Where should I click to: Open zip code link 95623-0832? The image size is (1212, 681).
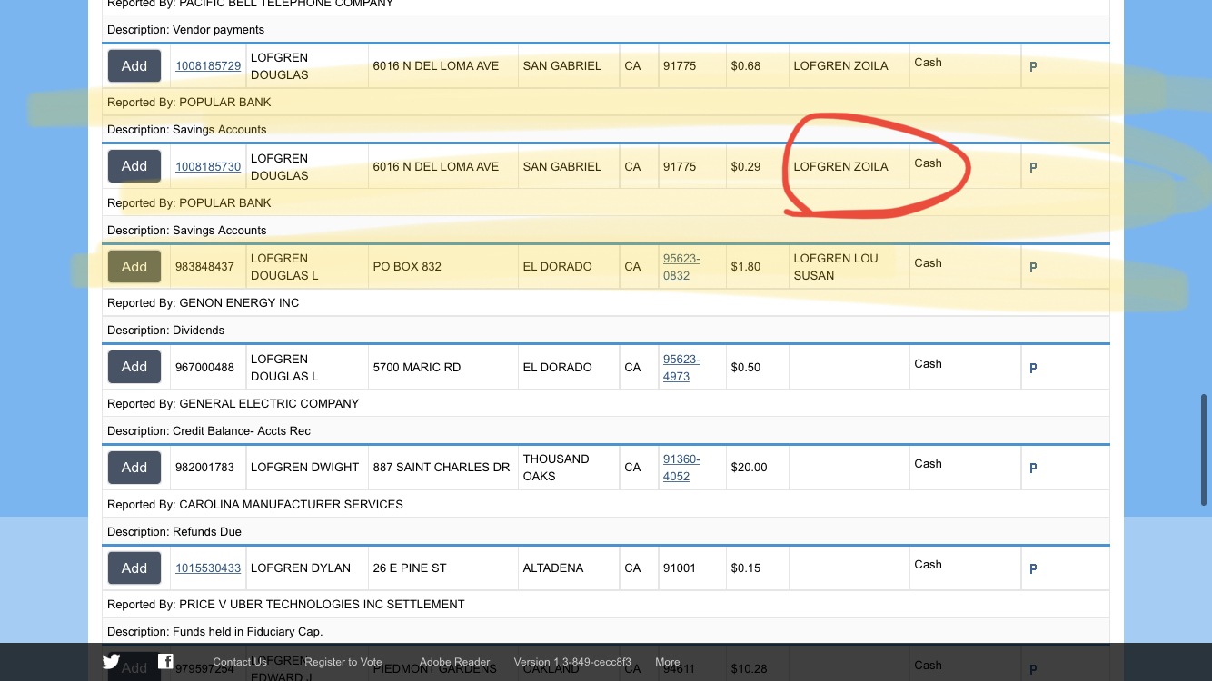[x=681, y=267]
